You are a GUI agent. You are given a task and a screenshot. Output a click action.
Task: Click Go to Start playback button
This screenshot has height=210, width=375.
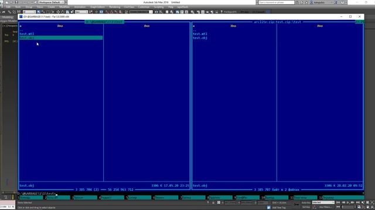click(x=338, y=202)
